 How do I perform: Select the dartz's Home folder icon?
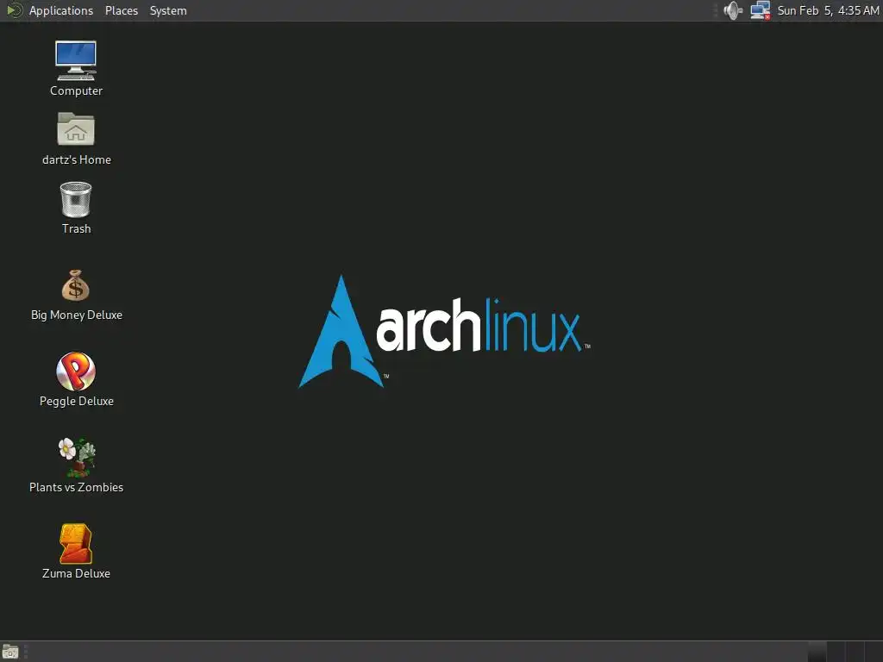[76, 129]
